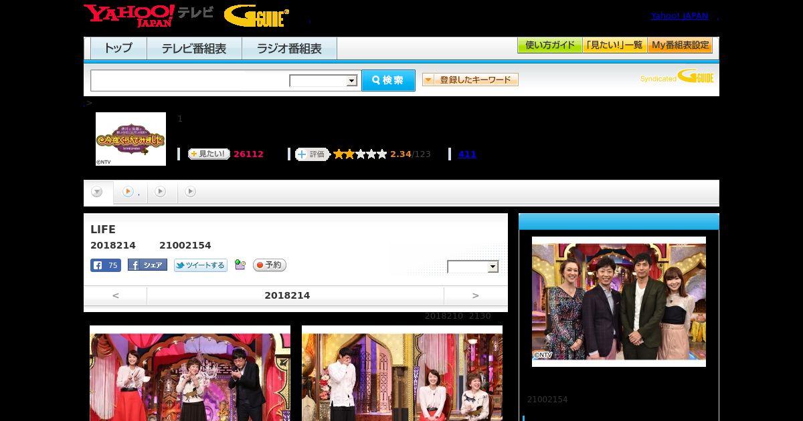Click the ツイートする button
This screenshot has width=803, height=421.
201,265
